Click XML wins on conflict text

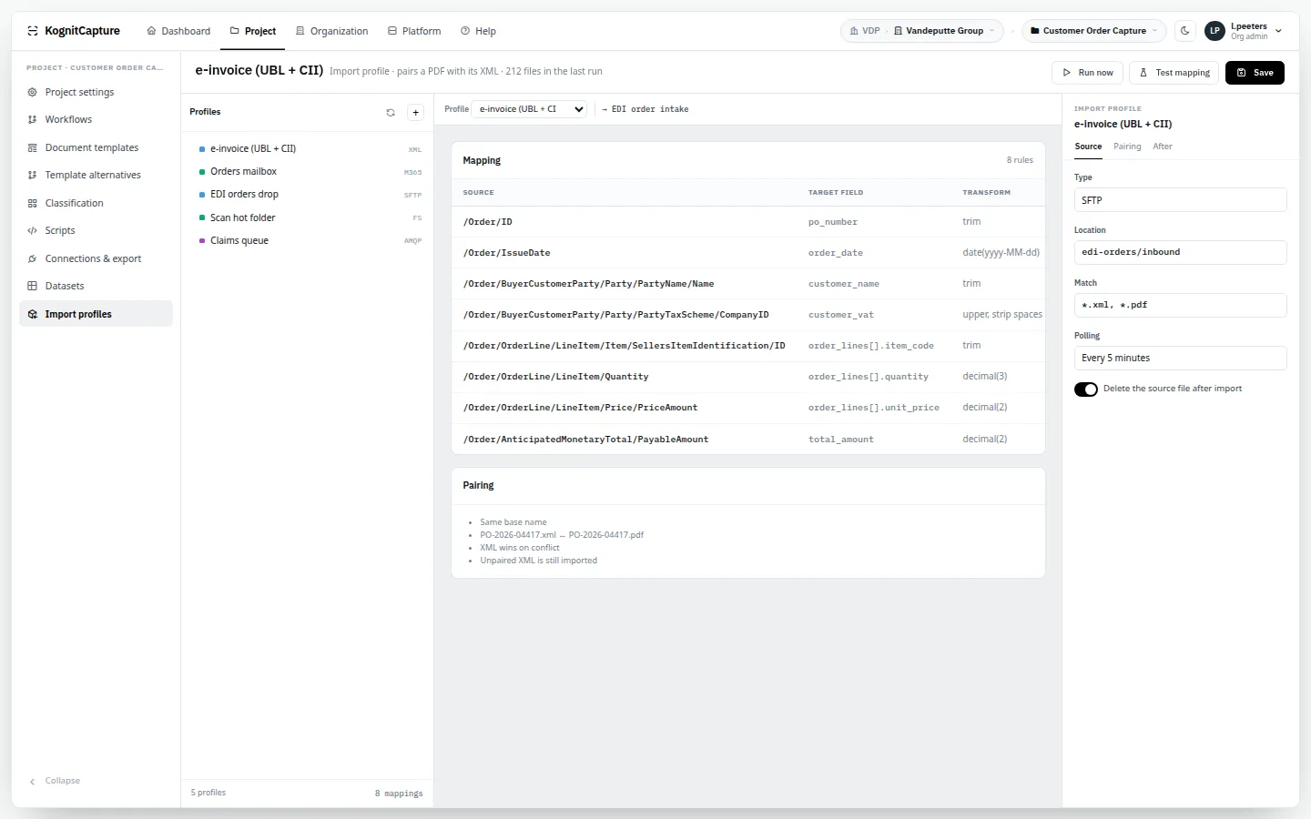pos(520,548)
